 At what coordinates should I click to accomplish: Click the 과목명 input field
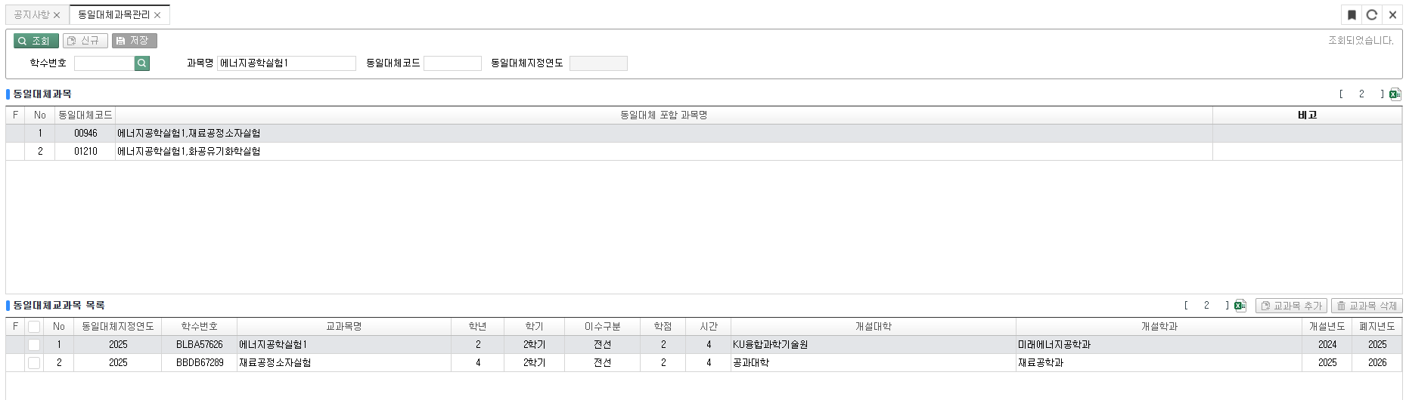(x=286, y=63)
